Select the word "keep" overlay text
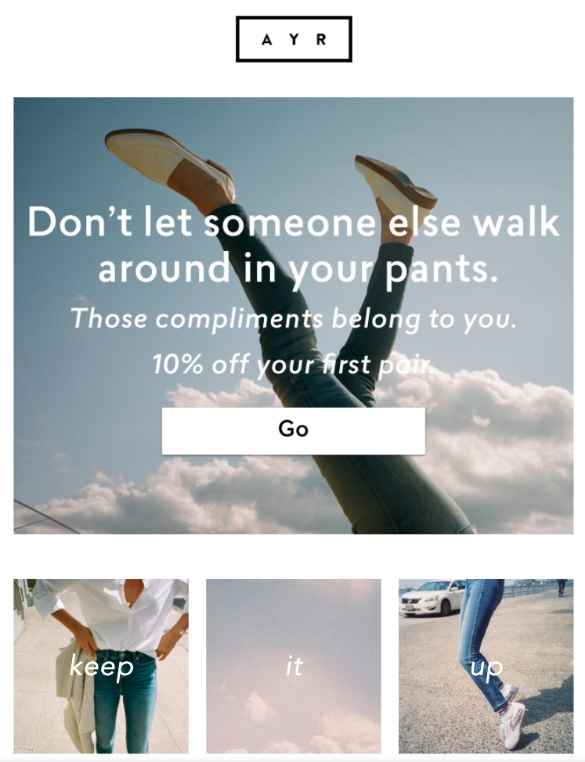Viewport: 585px width, 762px height. tap(101, 667)
